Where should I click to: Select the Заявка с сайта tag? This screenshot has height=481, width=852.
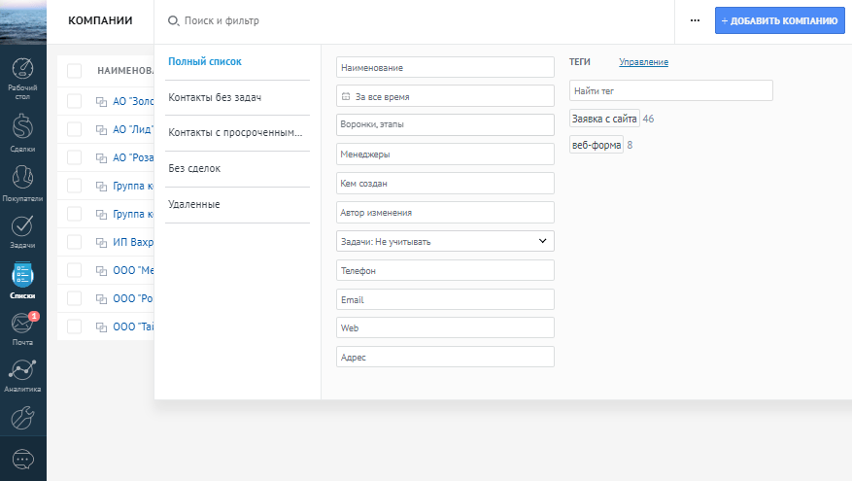604,120
